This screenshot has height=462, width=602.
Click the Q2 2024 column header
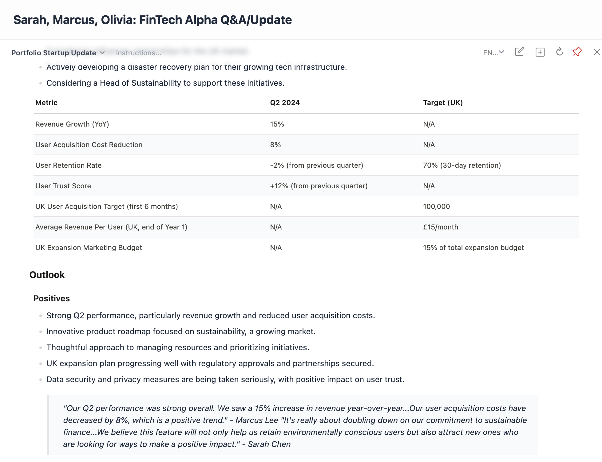pyautogui.click(x=285, y=103)
